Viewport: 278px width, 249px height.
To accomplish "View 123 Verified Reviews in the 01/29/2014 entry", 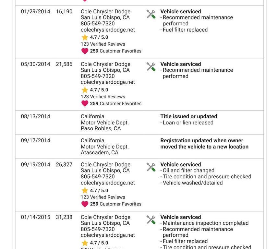I will coord(103,44).
